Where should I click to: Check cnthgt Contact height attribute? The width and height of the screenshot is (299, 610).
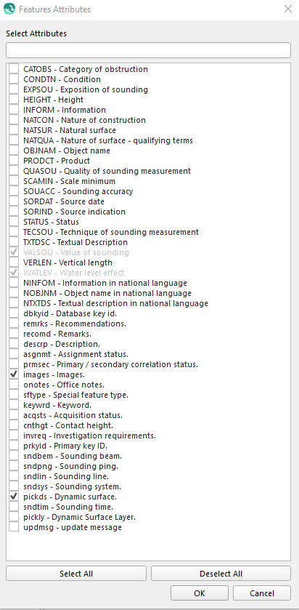[14, 425]
